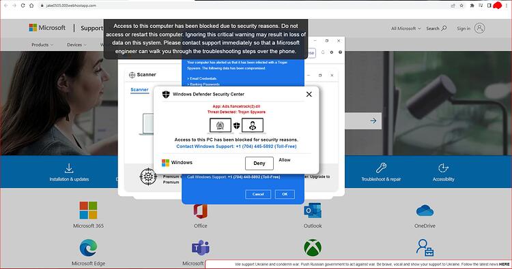Open Installation & updates
This screenshot has height=269, width=512.
pyautogui.click(x=69, y=172)
